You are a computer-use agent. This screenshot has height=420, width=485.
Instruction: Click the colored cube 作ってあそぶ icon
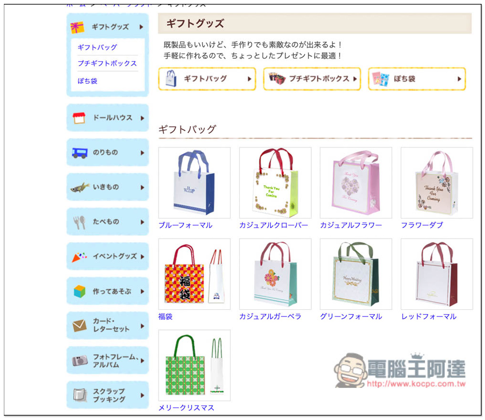click(x=80, y=291)
